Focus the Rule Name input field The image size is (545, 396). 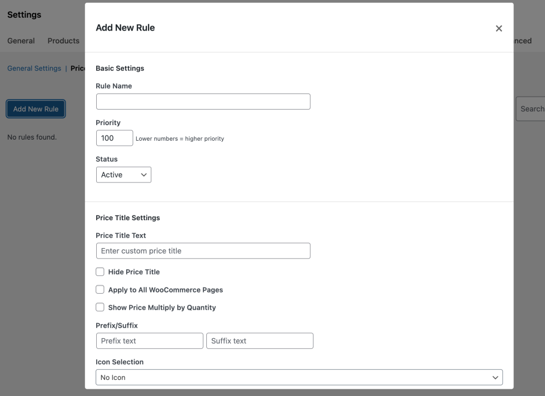[204, 102]
